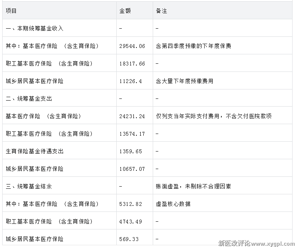Select the 一、本期统筹基金收入 row label
Screen dimensions: 296x247
[x=34, y=28]
